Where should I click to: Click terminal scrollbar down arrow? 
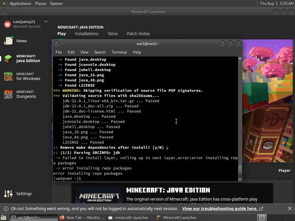point(240,180)
